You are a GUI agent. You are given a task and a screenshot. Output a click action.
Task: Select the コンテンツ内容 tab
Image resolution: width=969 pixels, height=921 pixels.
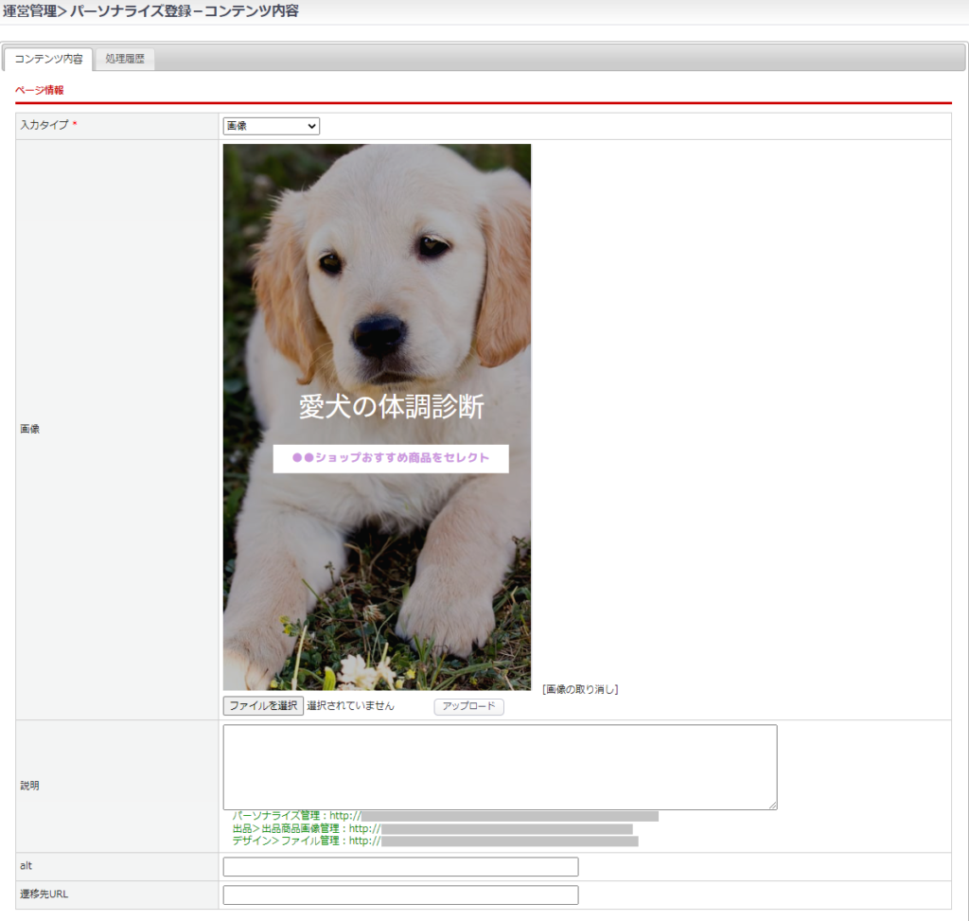[48, 59]
